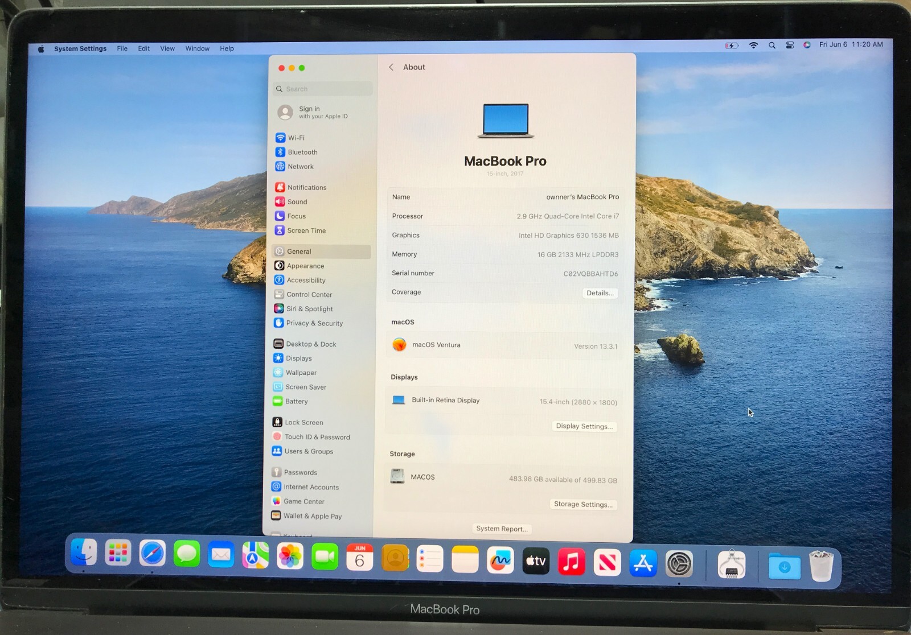The width and height of the screenshot is (911, 635).
Task: Select General in the sidebar
Action: [x=322, y=251]
